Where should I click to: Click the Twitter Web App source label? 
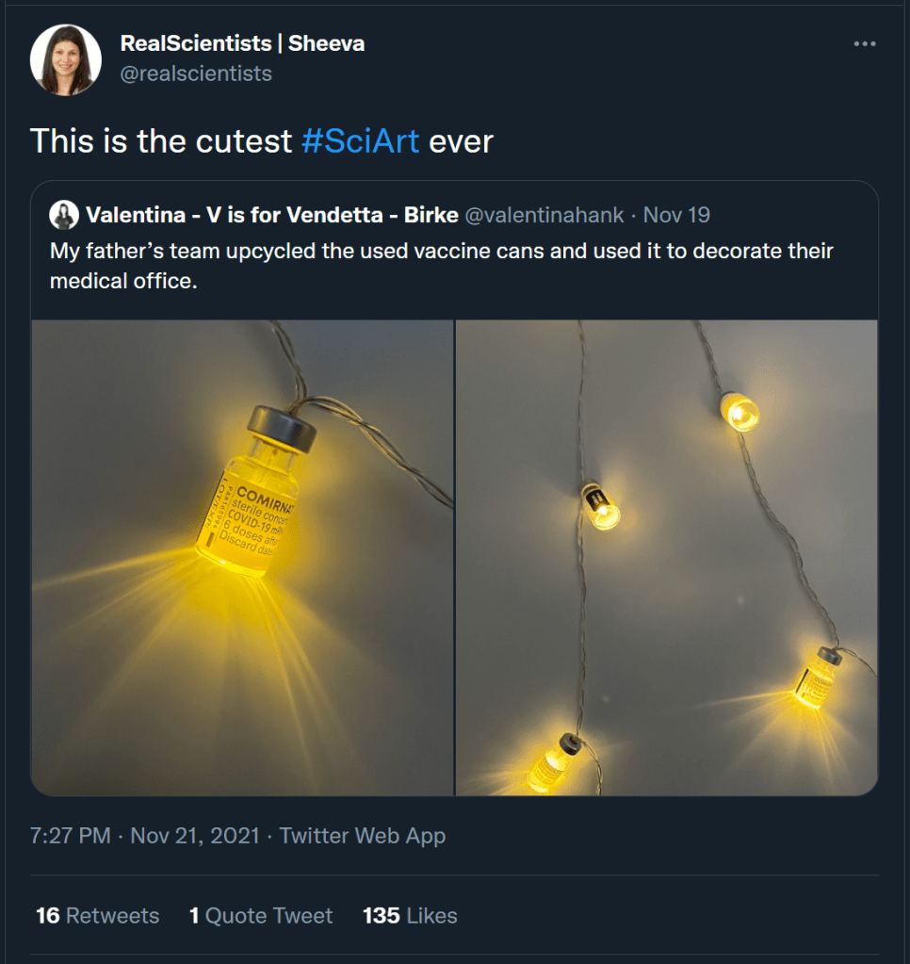pos(363,835)
